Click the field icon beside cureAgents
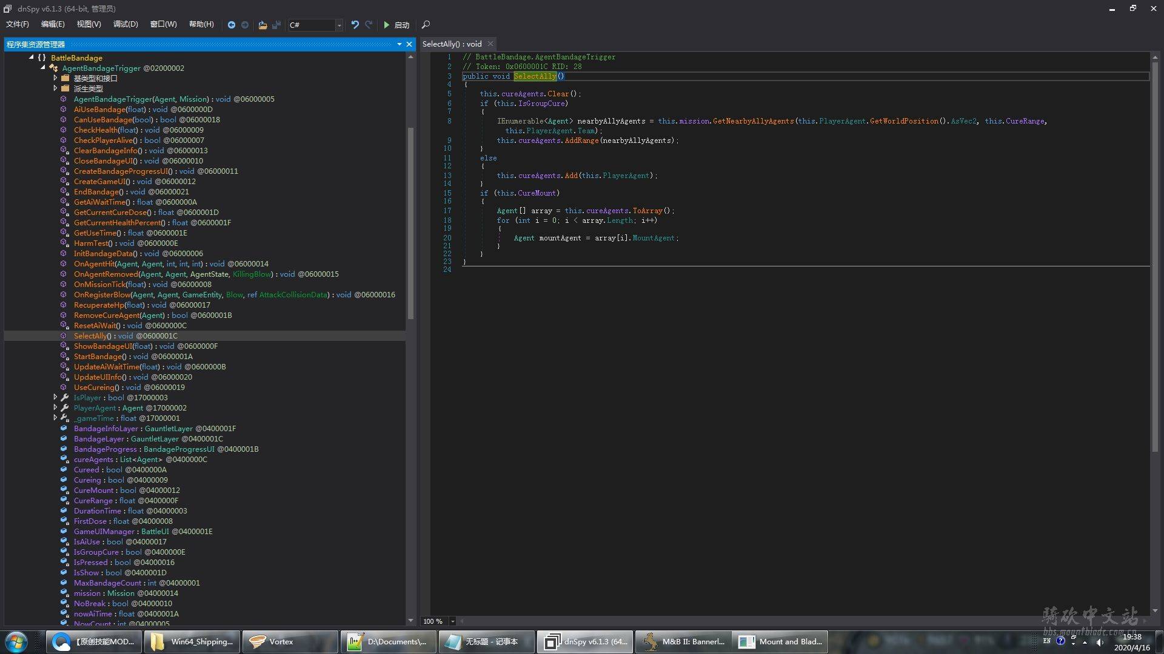This screenshot has width=1164, height=654. pyautogui.click(x=64, y=459)
